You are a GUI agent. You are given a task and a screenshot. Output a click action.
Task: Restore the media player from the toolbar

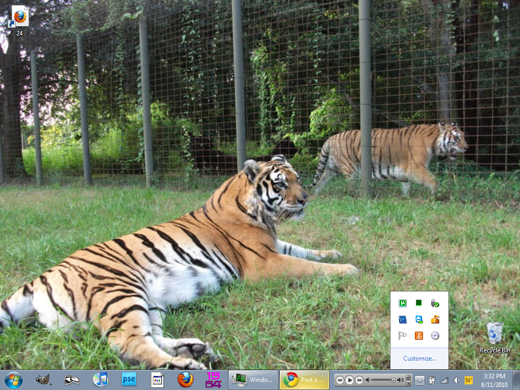click(408, 377)
